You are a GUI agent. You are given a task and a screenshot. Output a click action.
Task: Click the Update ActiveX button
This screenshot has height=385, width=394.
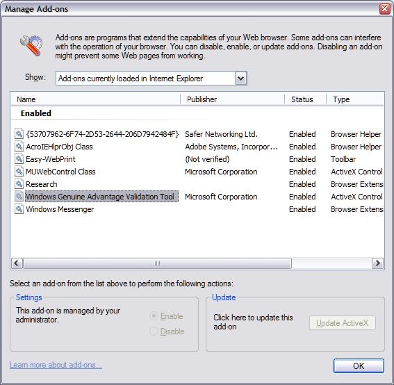coord(343,323)
